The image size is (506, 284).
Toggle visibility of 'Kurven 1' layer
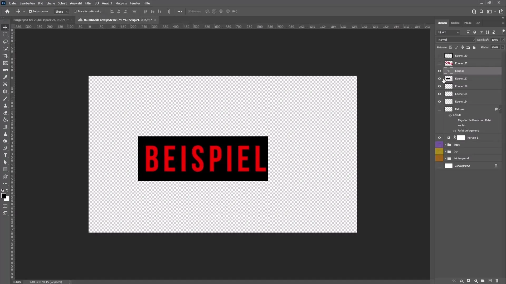pyautogui.click(x=440, y=138)
